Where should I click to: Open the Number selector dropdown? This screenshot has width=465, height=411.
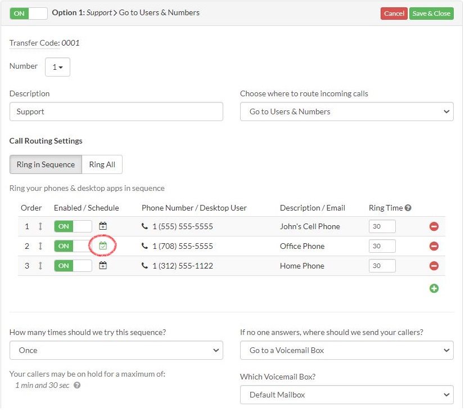57,66
